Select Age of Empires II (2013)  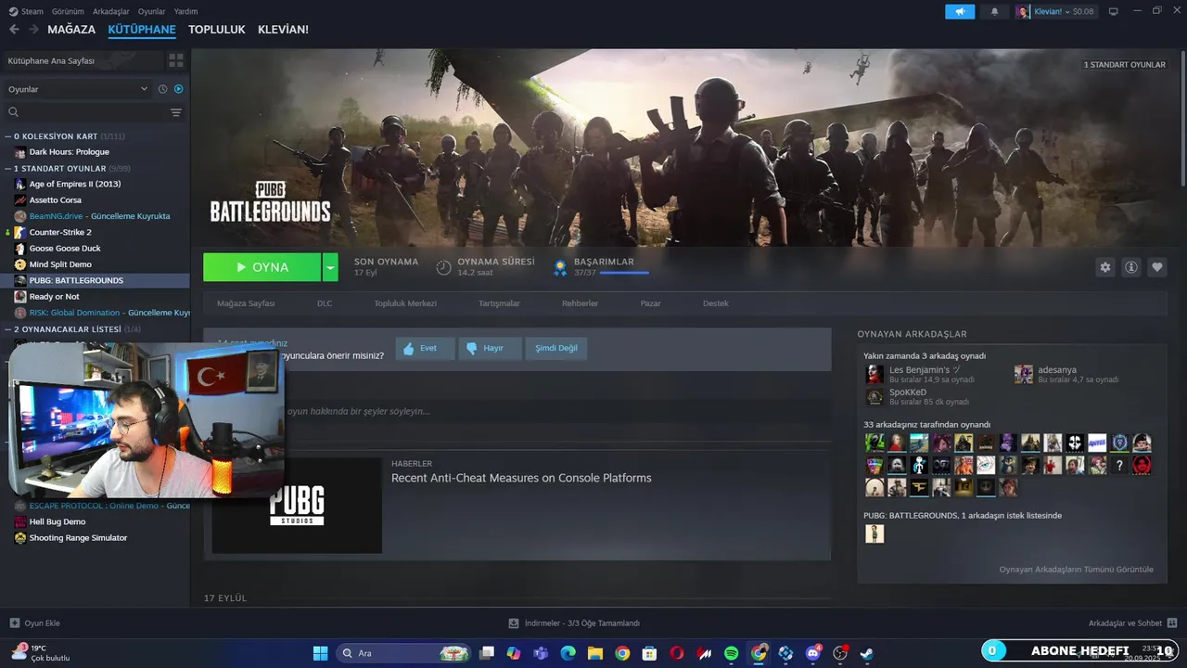point(74,184)
